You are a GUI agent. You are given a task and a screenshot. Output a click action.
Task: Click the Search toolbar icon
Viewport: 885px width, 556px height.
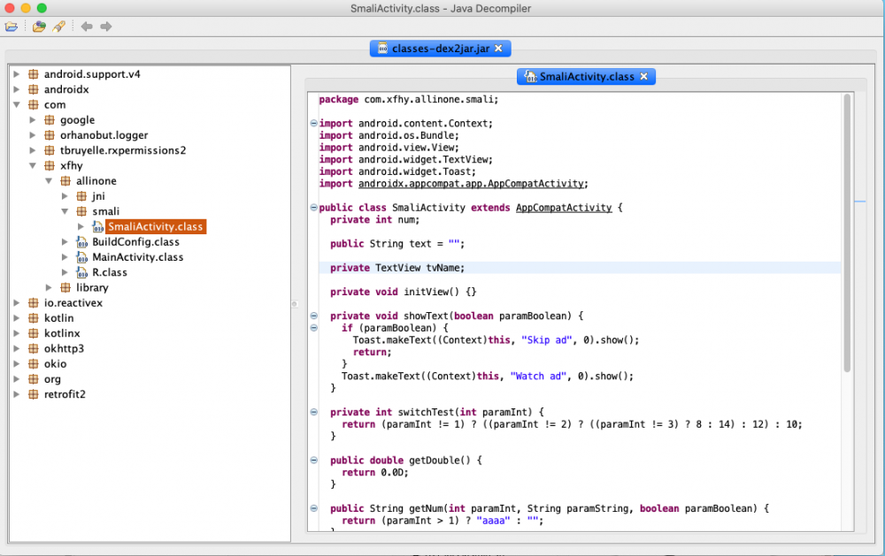(x=58, y=27)
